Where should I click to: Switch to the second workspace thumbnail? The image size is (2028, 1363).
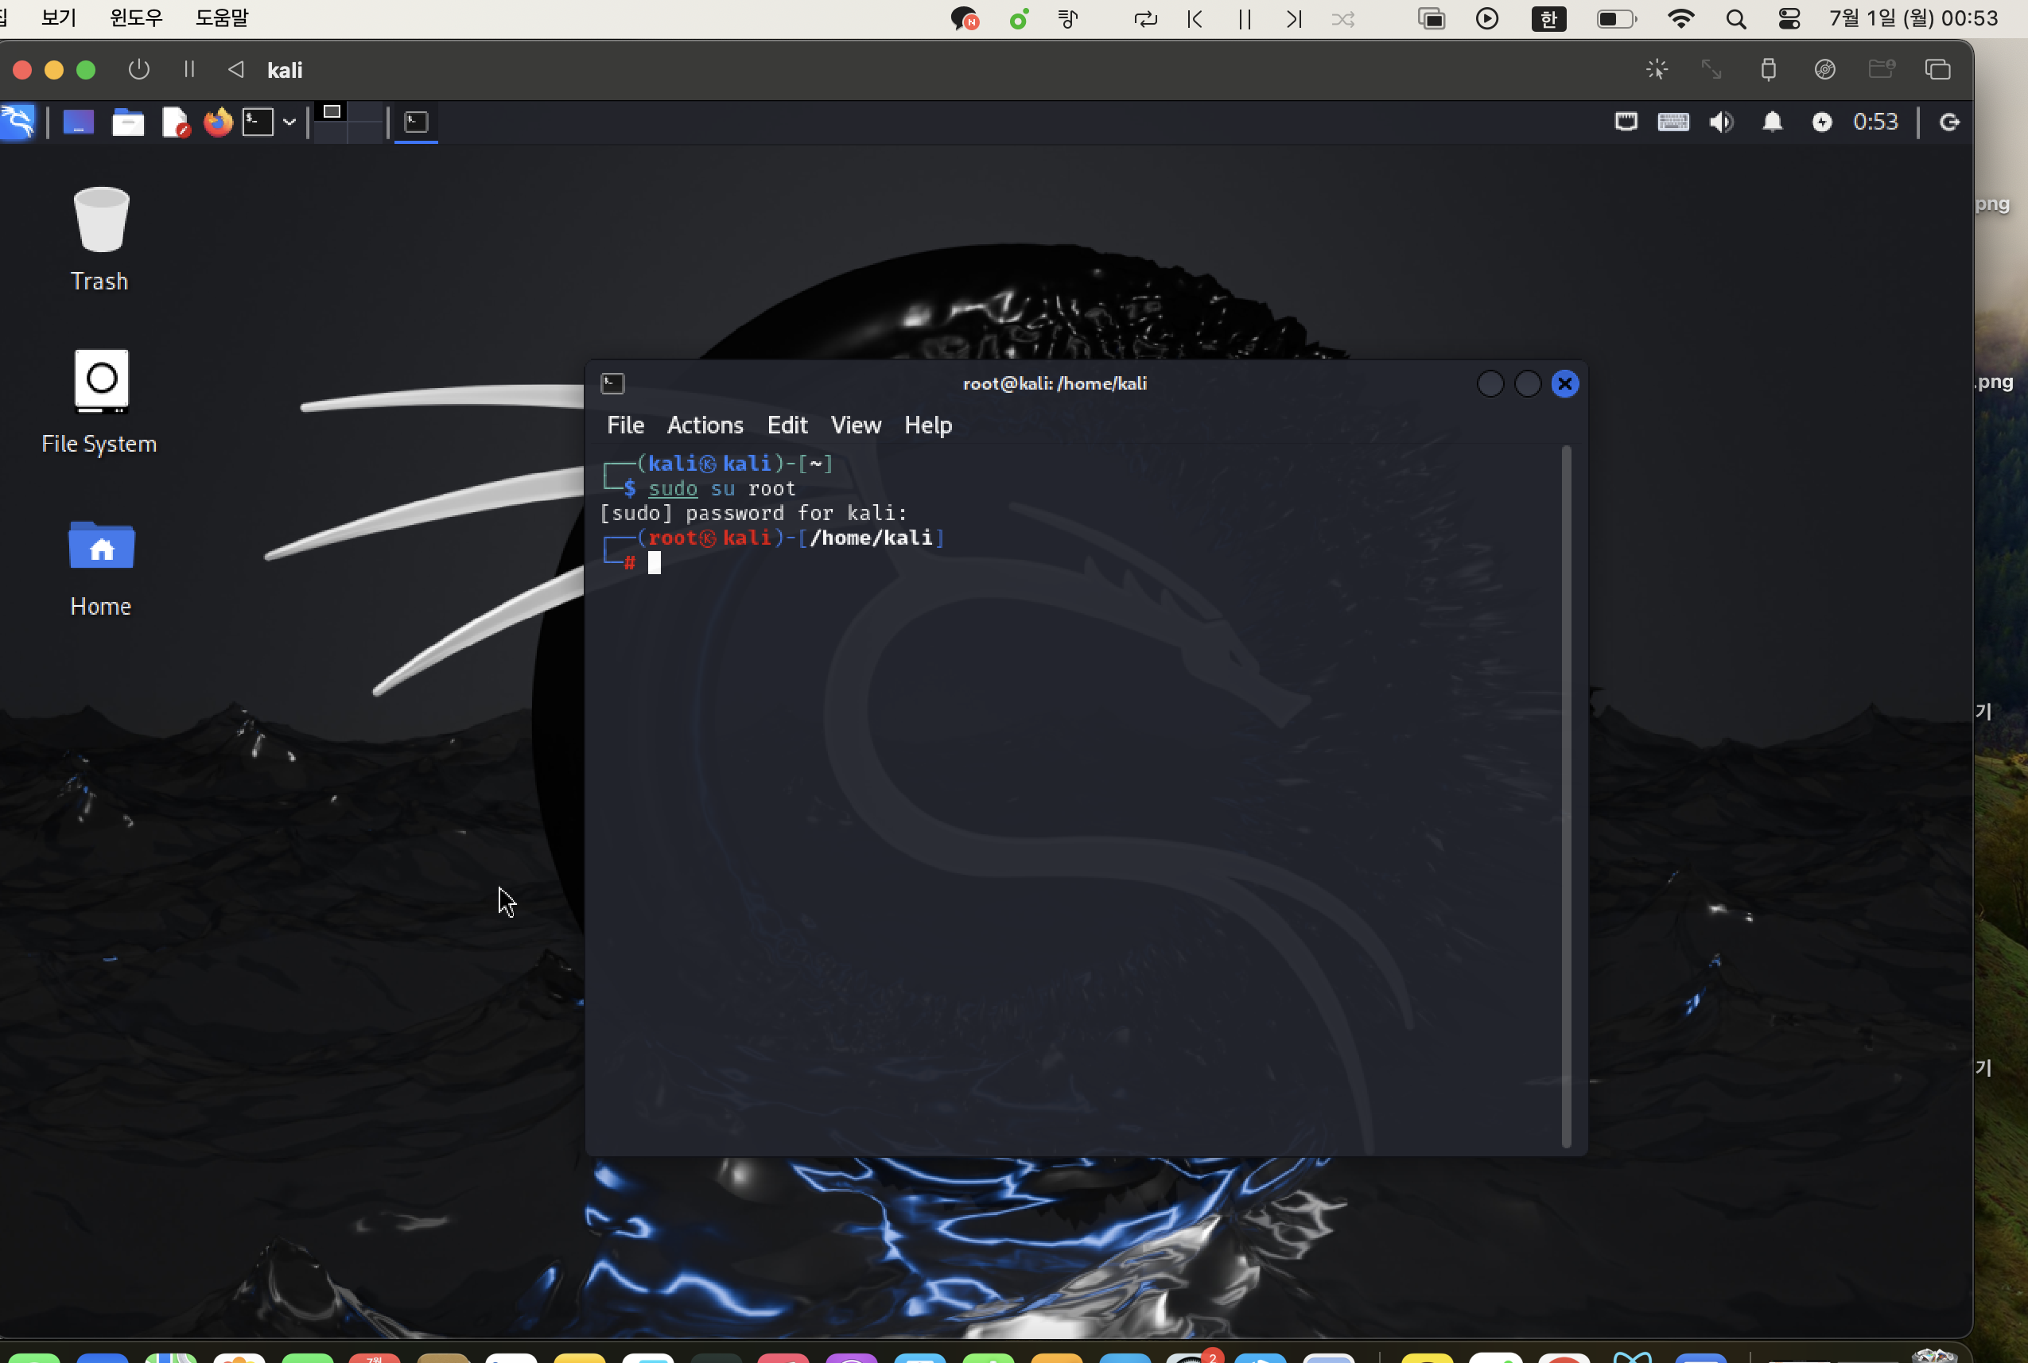pyautogui.click(x=366, y=113)
